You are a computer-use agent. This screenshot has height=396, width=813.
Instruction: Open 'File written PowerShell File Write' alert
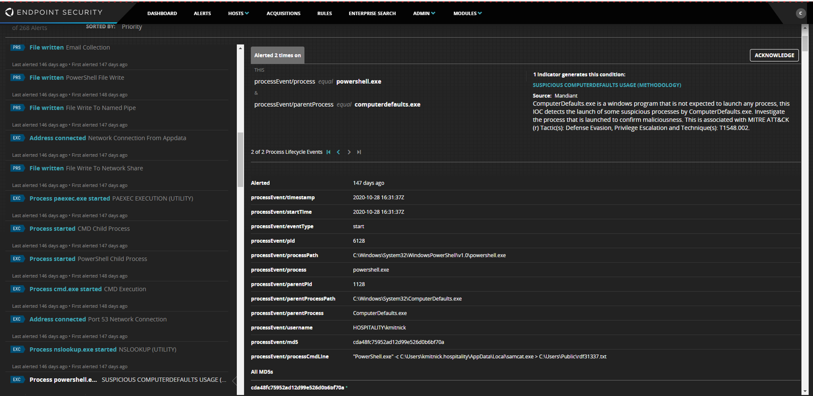77,78
